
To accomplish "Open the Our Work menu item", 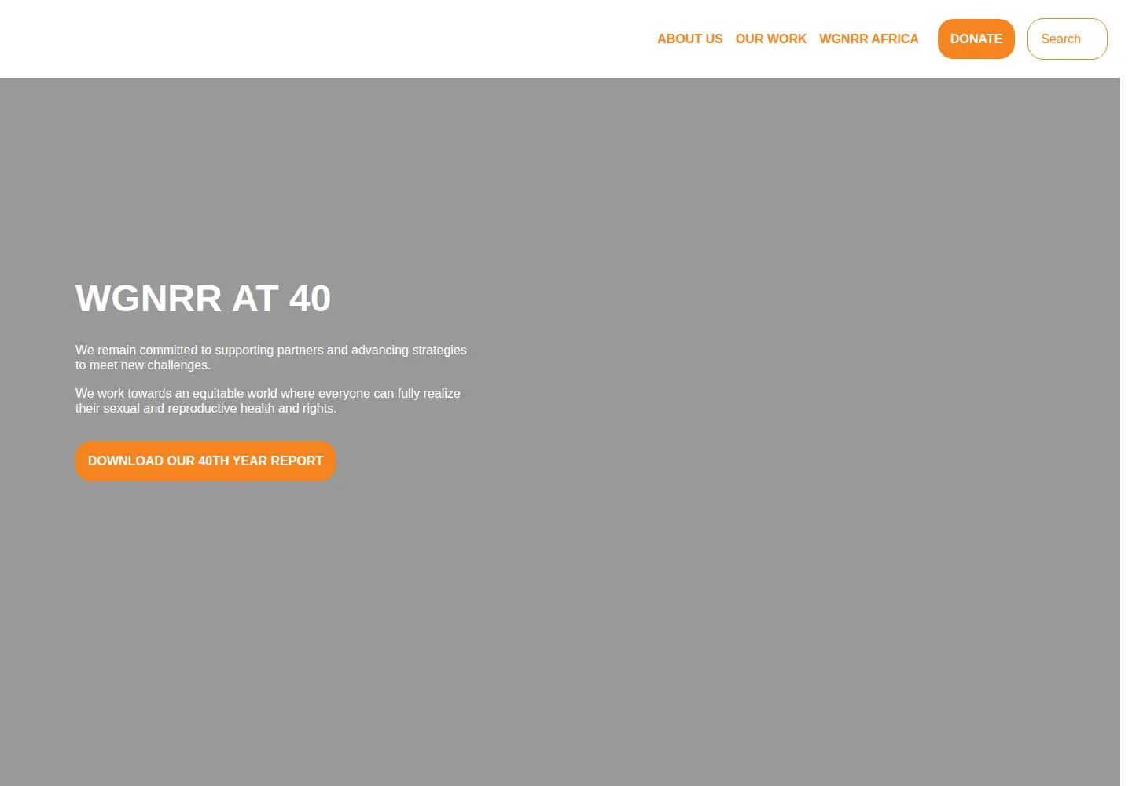I will pos(770,39).
